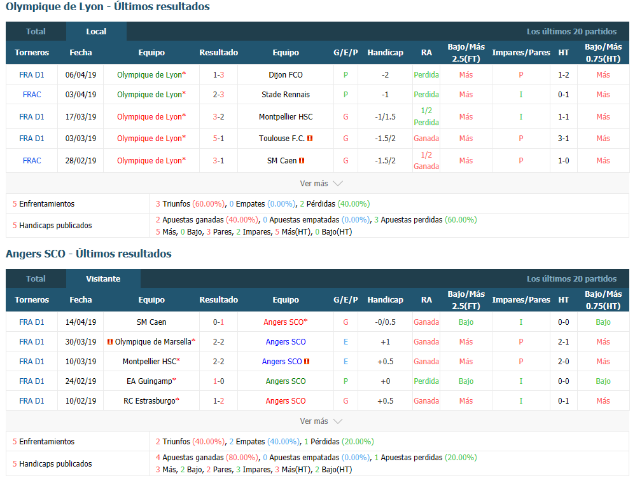Screen dimensions: 635x478
Task: Click the 1-2 result for RC Estrasburgo
Action: 219,401
